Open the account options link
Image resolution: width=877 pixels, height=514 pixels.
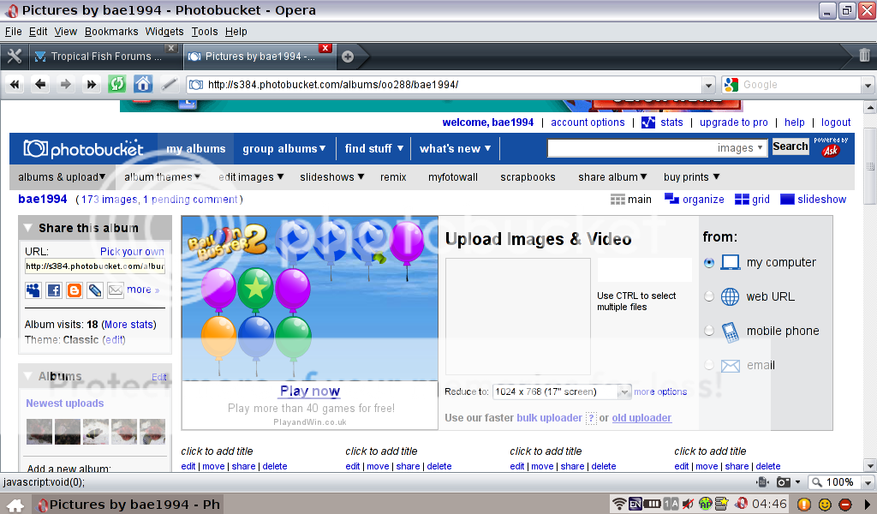[588, 123]
